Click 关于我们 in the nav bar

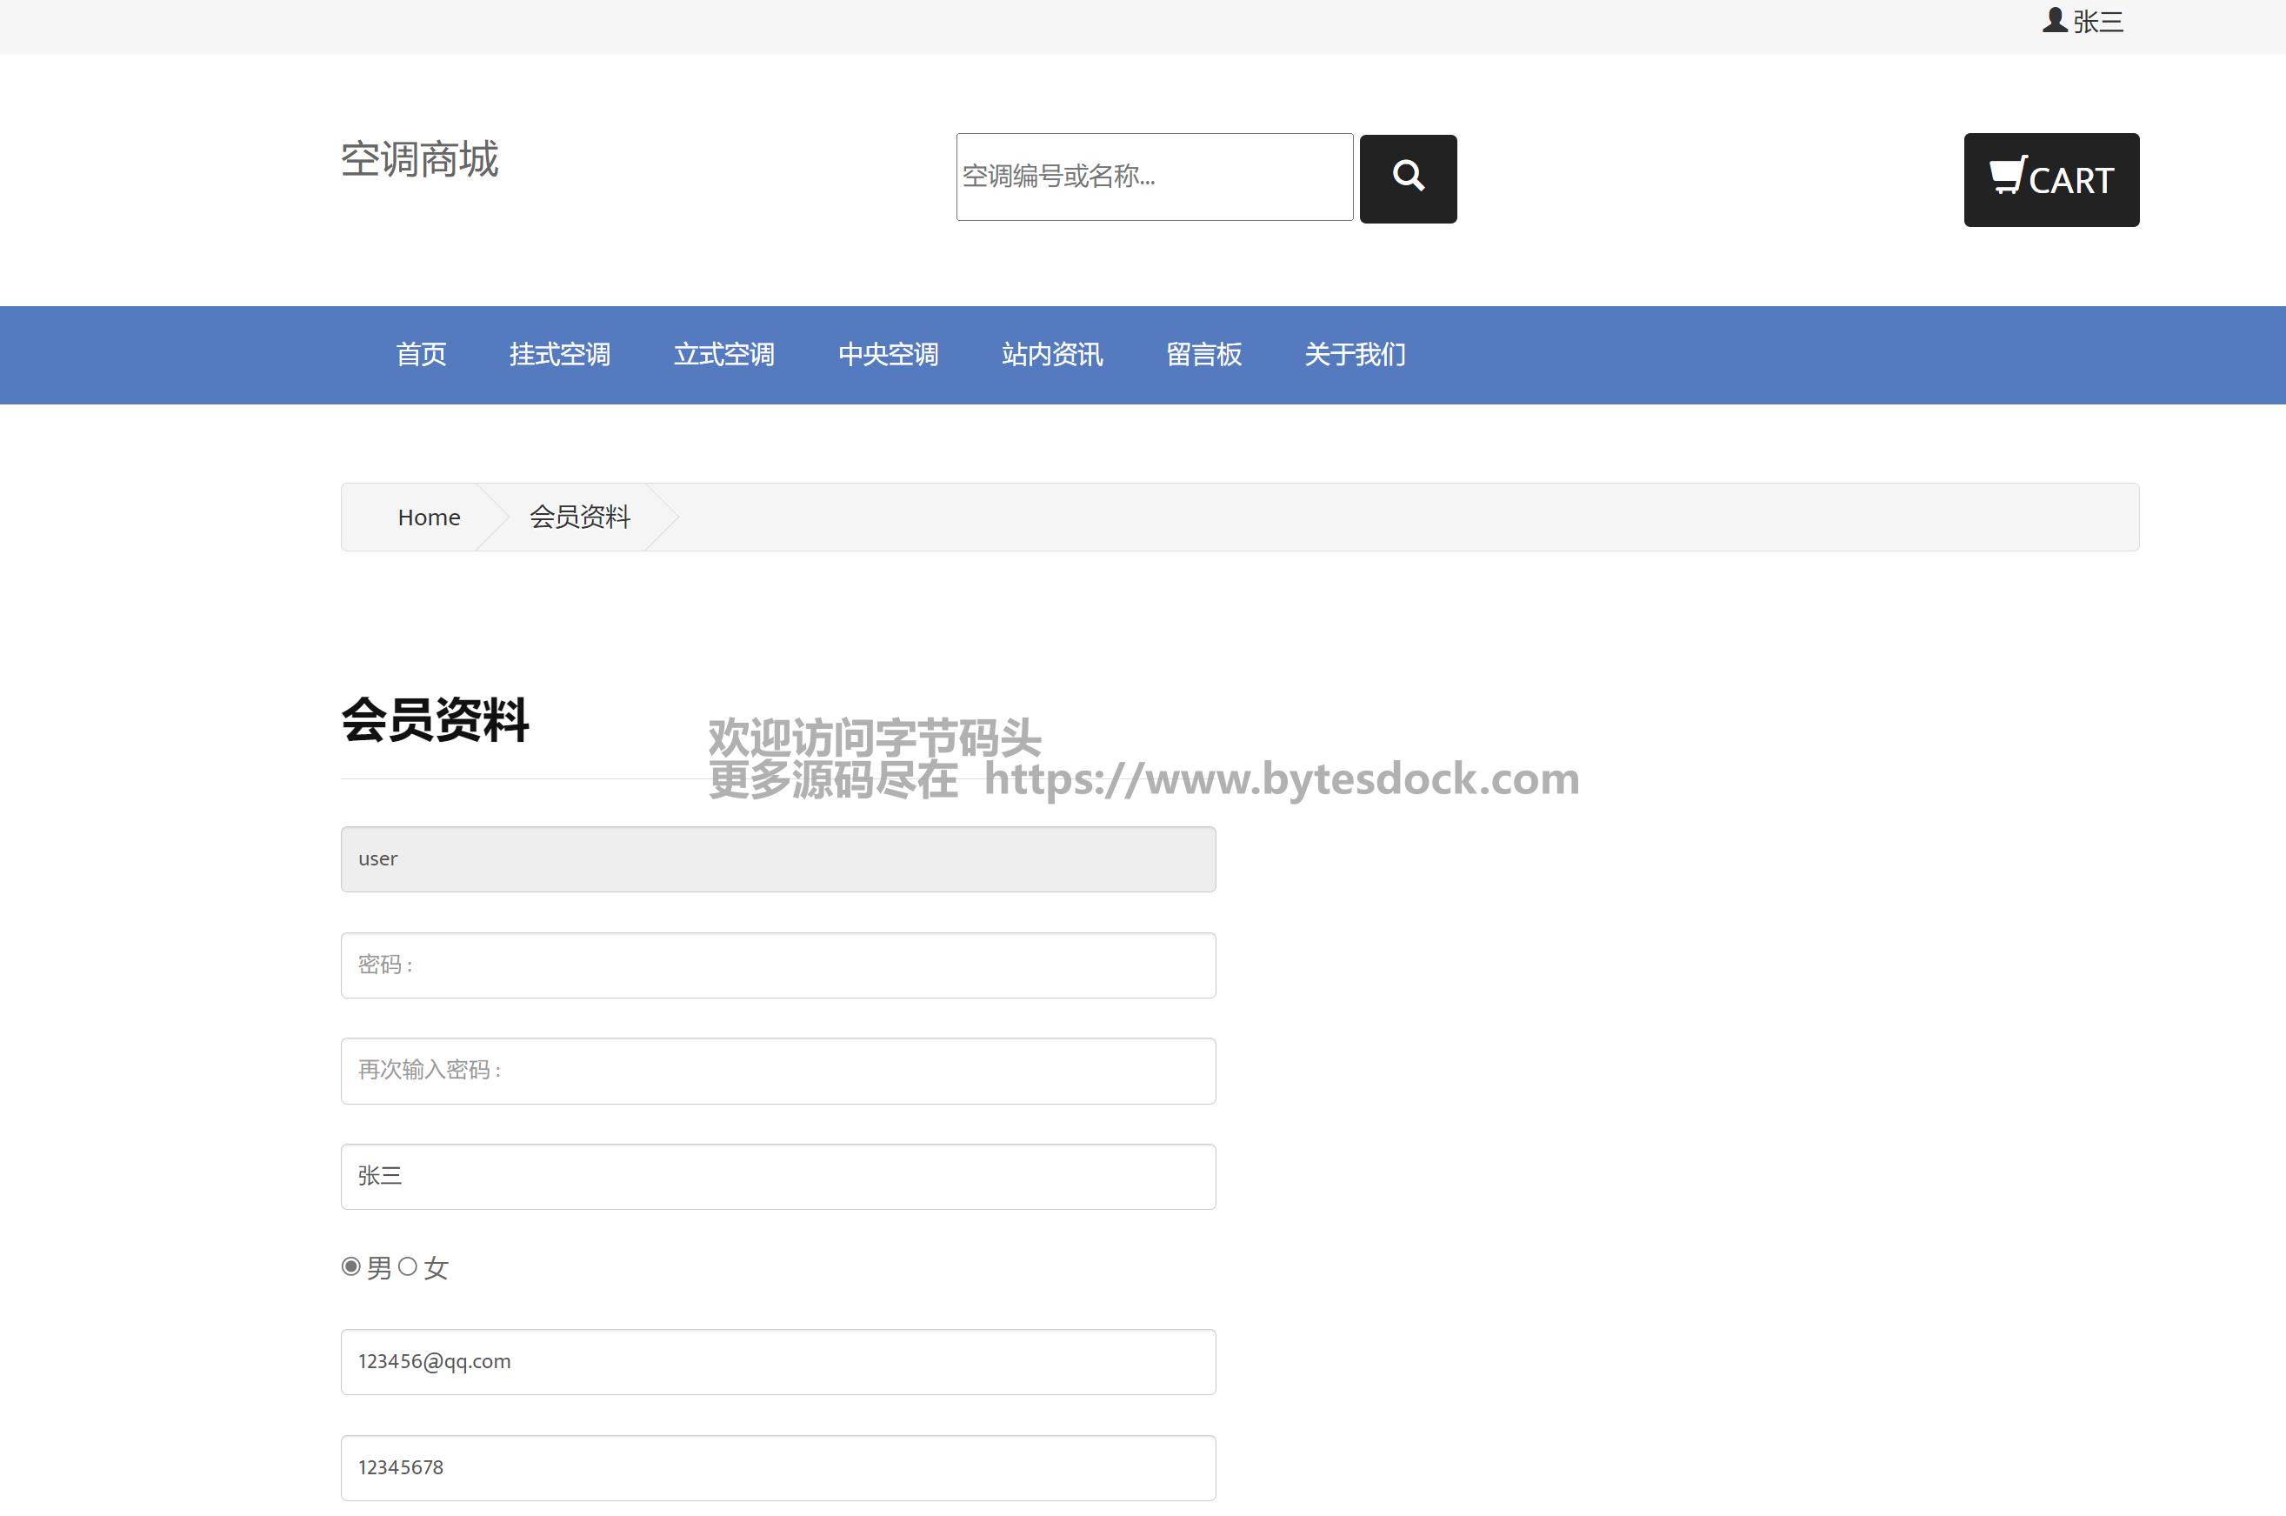tap(1354, 355)
